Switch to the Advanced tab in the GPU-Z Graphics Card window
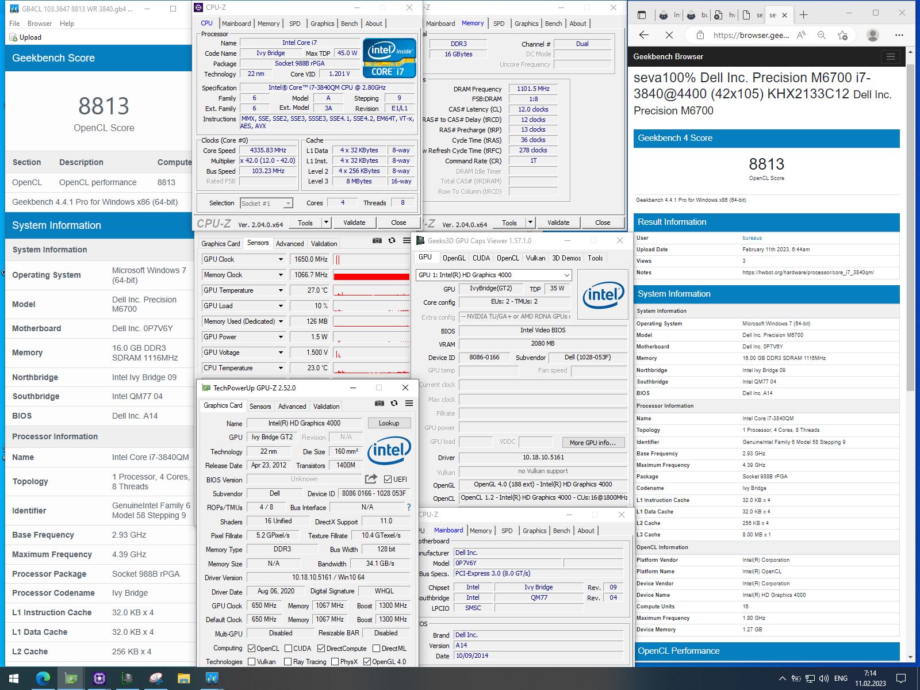 tap(292, 407)
